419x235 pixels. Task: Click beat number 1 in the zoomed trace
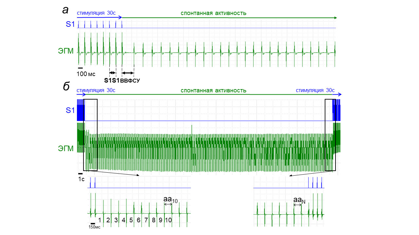pyautogui.click(x=100, y=220)
